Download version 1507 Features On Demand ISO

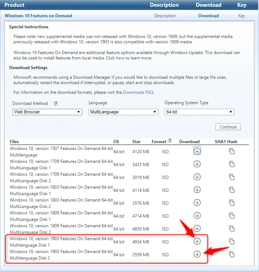pos(197,151)
